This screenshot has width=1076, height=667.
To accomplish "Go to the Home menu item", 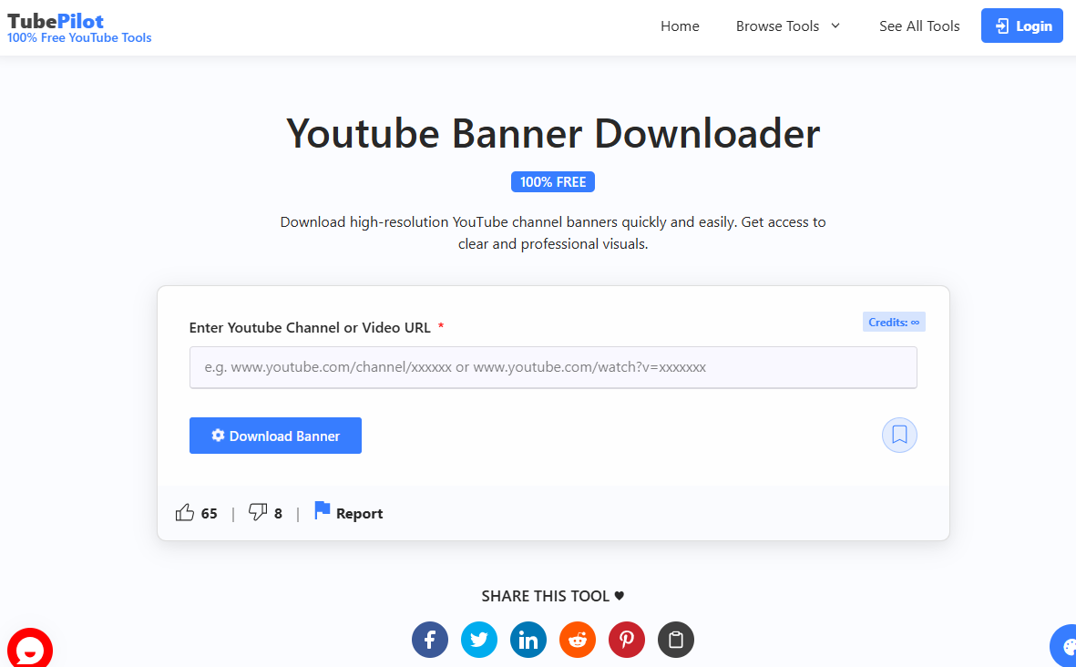I will pyautogui.click(x=680, y=26).
